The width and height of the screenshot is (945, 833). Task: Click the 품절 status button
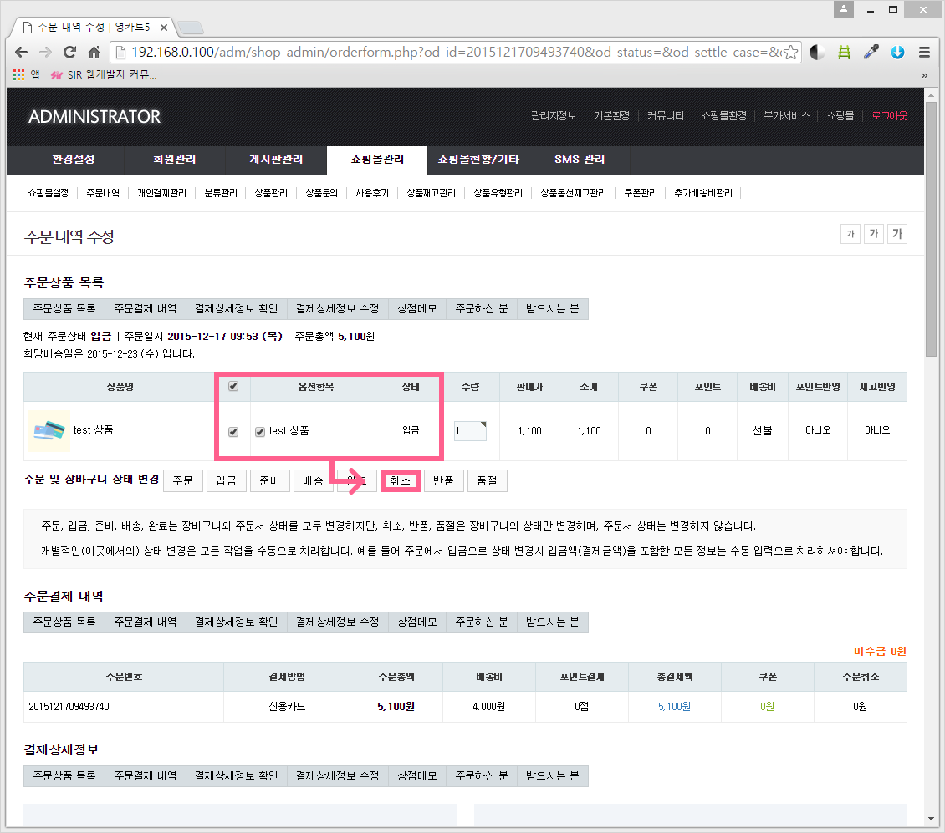(x=487, y=480)
